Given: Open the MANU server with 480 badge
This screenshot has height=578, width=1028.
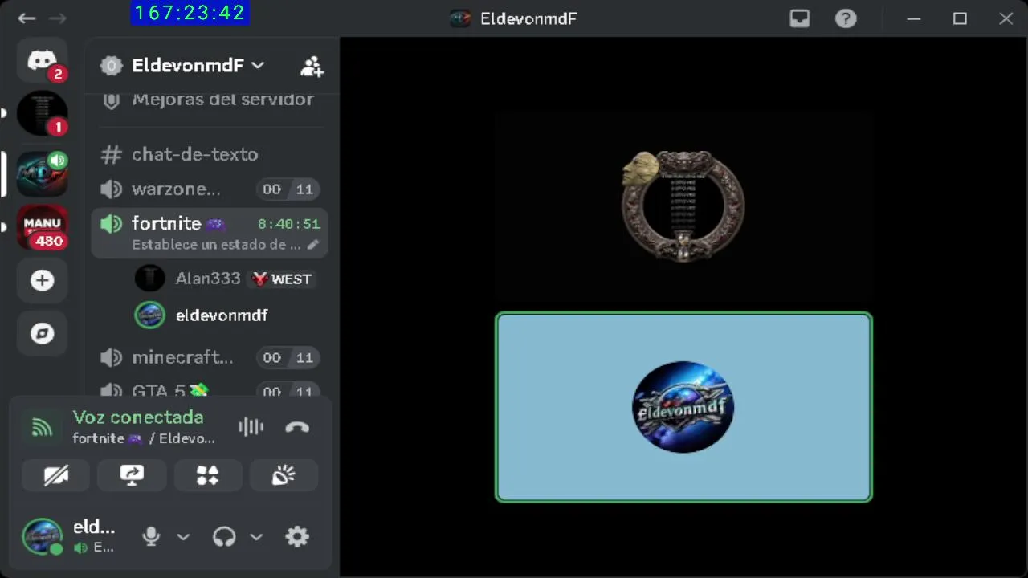Looking at the screenshot, I should [42, 227].
